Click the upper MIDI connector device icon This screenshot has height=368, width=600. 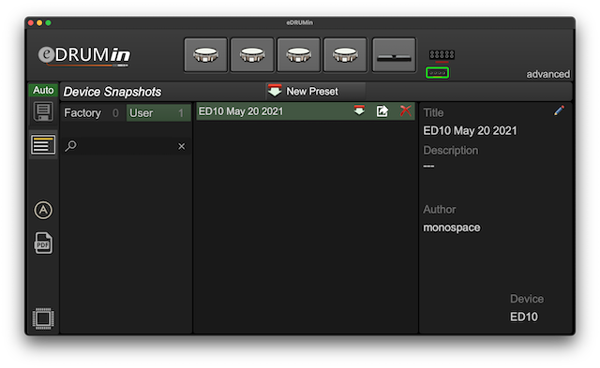point(442,55)
